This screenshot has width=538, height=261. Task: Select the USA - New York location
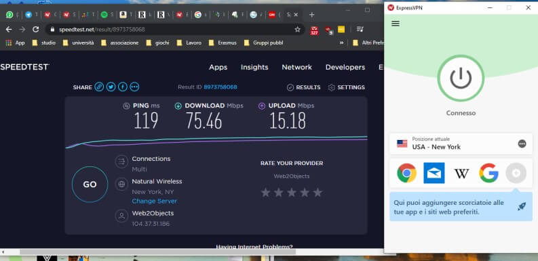(x=461, y=143)
